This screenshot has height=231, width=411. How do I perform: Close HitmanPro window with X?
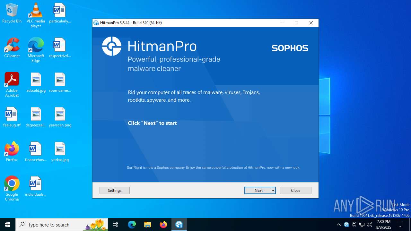311,23
